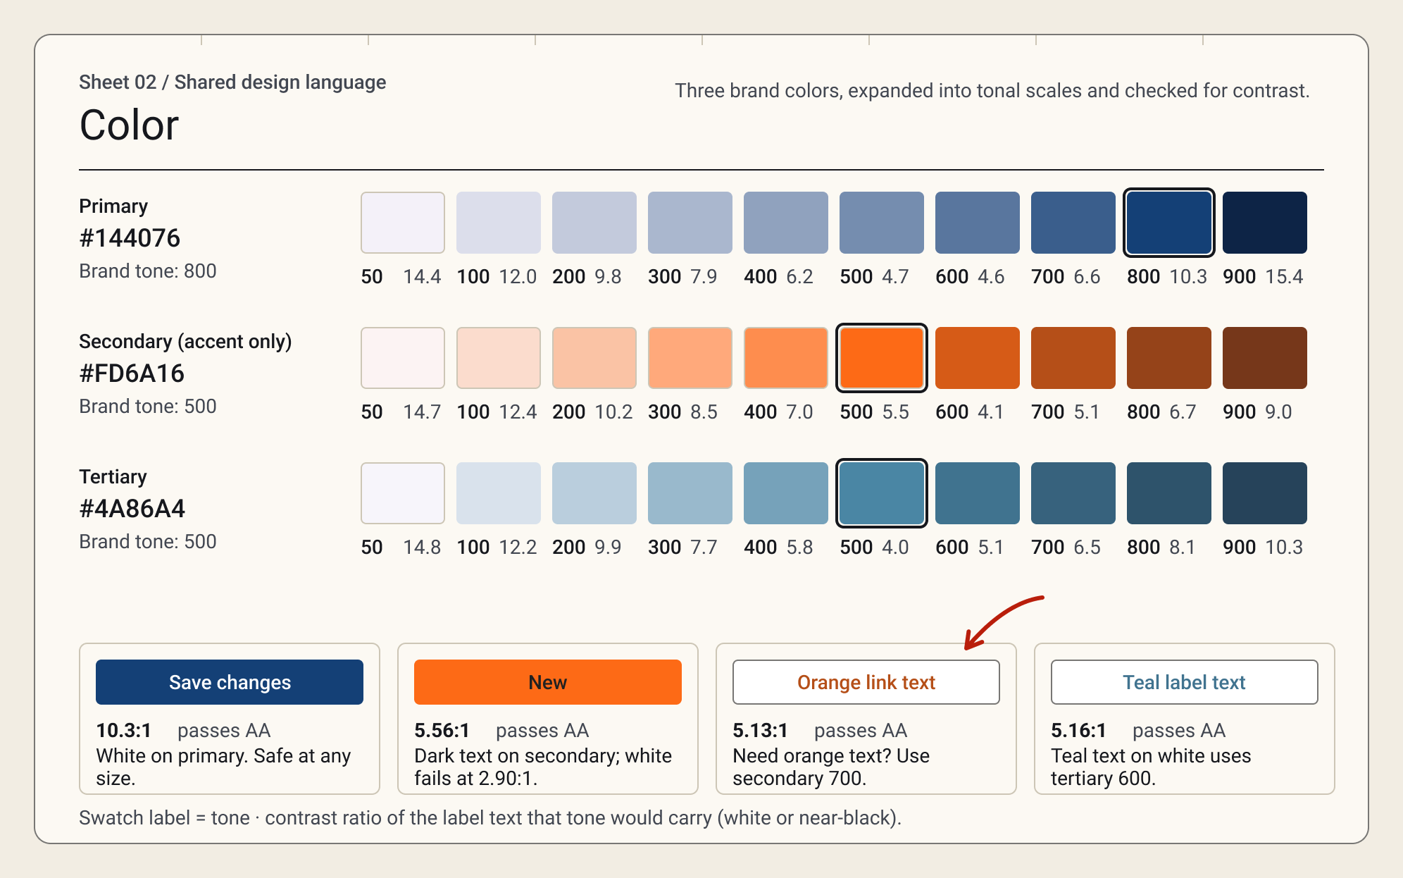Image resolution: width=1403 pixels, height=878 pixels.
Task: Select Secondary 900 swatch
Action: (x=1265, y=358)
